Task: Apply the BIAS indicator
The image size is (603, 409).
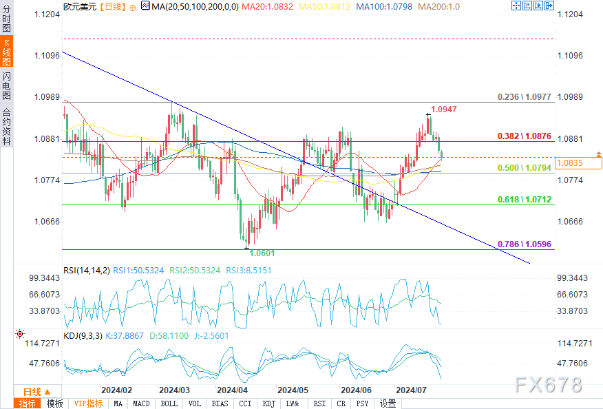Action: click(x=220, y=403)
